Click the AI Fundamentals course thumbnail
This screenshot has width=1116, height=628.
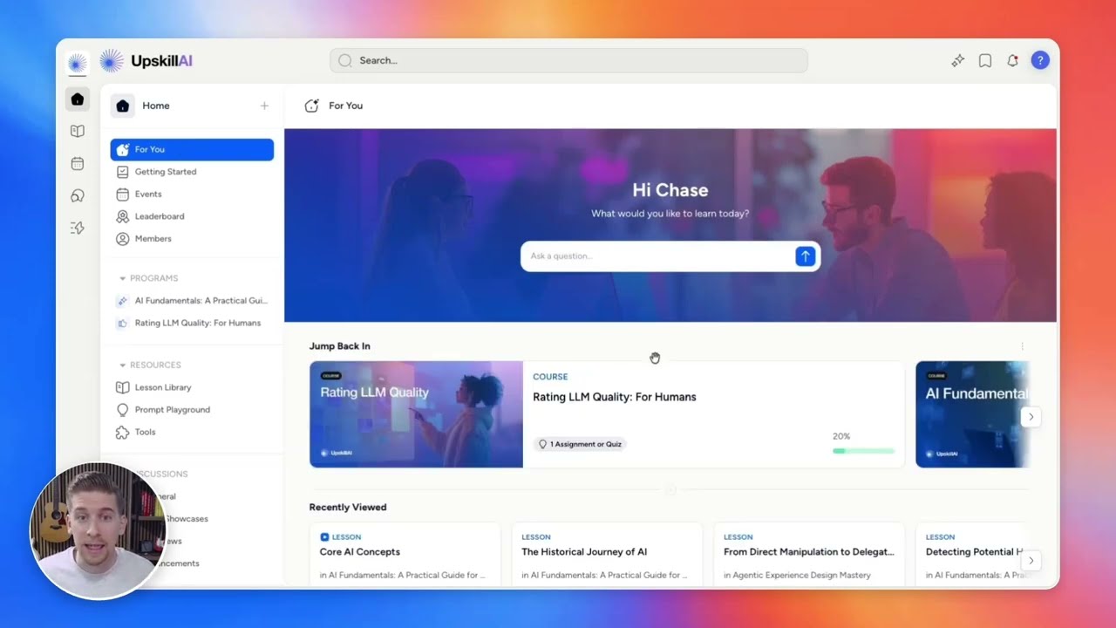(x=972, y=414)
